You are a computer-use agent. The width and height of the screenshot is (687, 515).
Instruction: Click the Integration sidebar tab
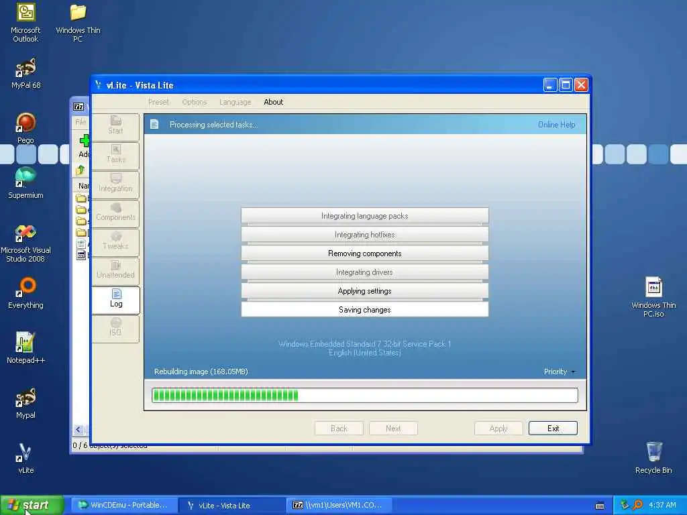click(x=115, y=184)
